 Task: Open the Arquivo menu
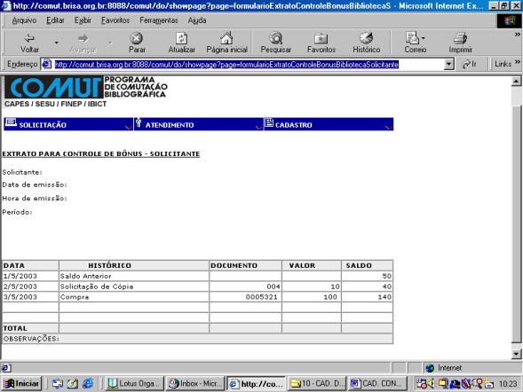pyautogui.click(x=24, y=20)
